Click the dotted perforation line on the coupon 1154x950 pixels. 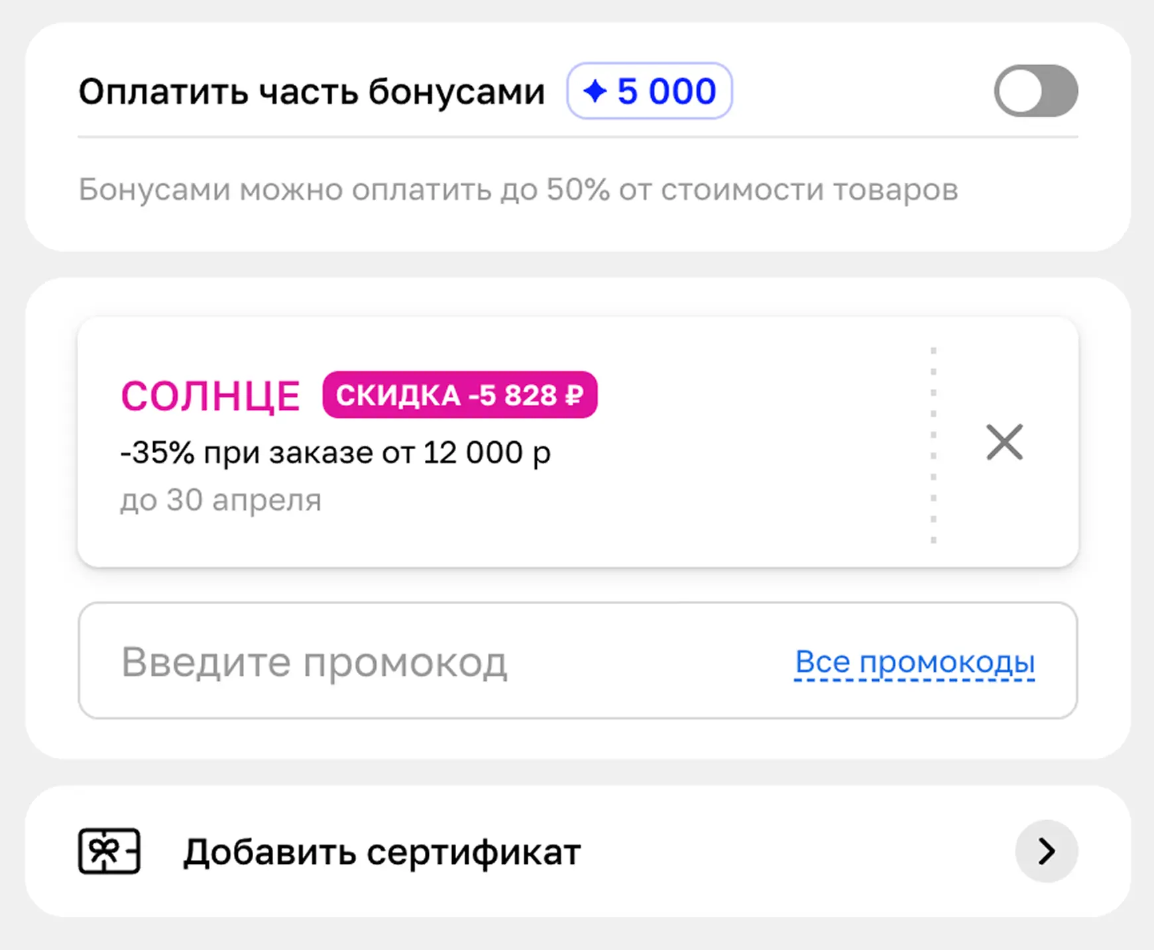click(x=934, y=442)
